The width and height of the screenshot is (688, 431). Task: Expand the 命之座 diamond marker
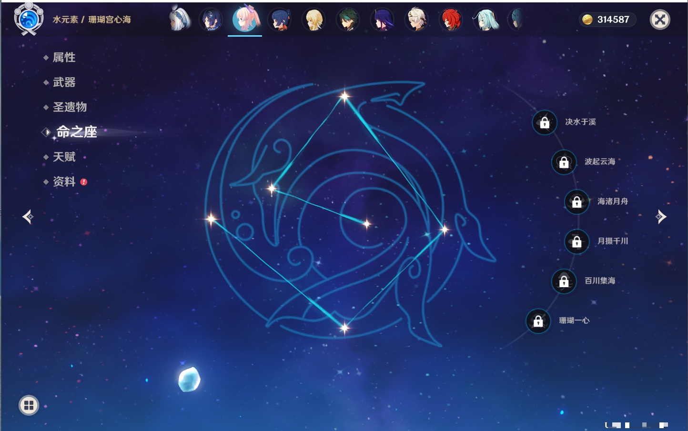click(46, 132)
